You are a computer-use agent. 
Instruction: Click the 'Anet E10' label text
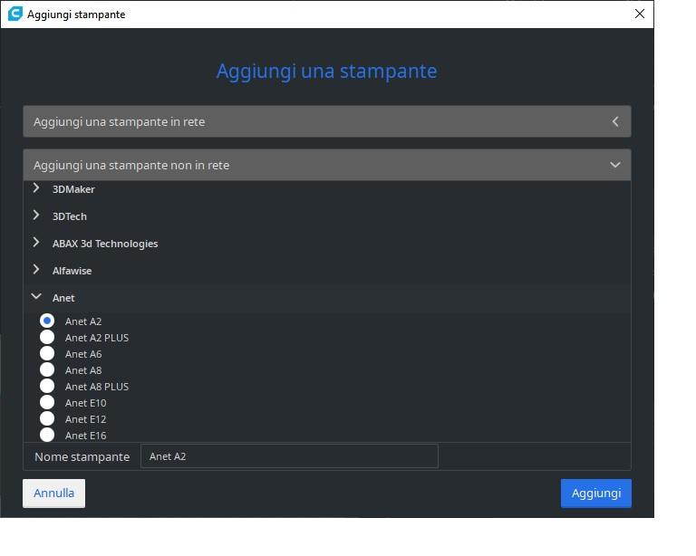coord(86,403)
